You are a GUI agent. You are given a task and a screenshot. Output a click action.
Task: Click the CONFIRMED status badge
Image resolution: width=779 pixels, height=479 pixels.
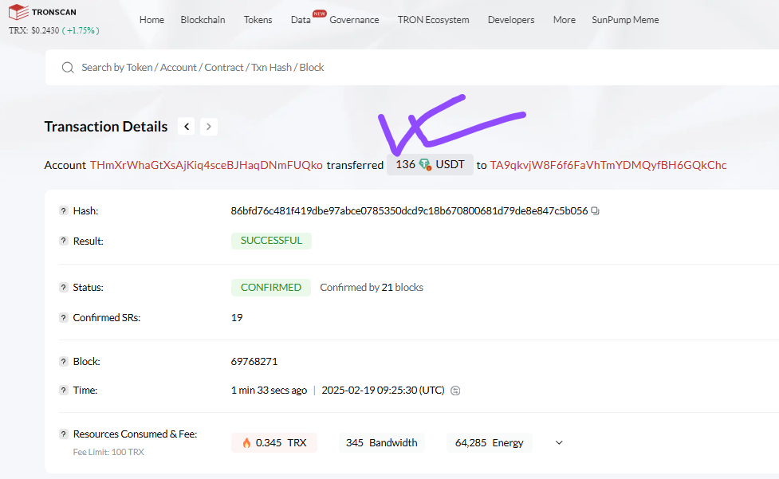point(271,288)
